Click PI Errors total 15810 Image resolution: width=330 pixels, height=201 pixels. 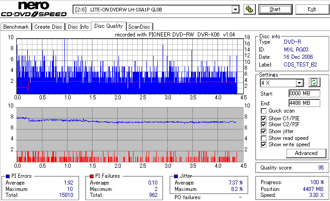(66, 195)
